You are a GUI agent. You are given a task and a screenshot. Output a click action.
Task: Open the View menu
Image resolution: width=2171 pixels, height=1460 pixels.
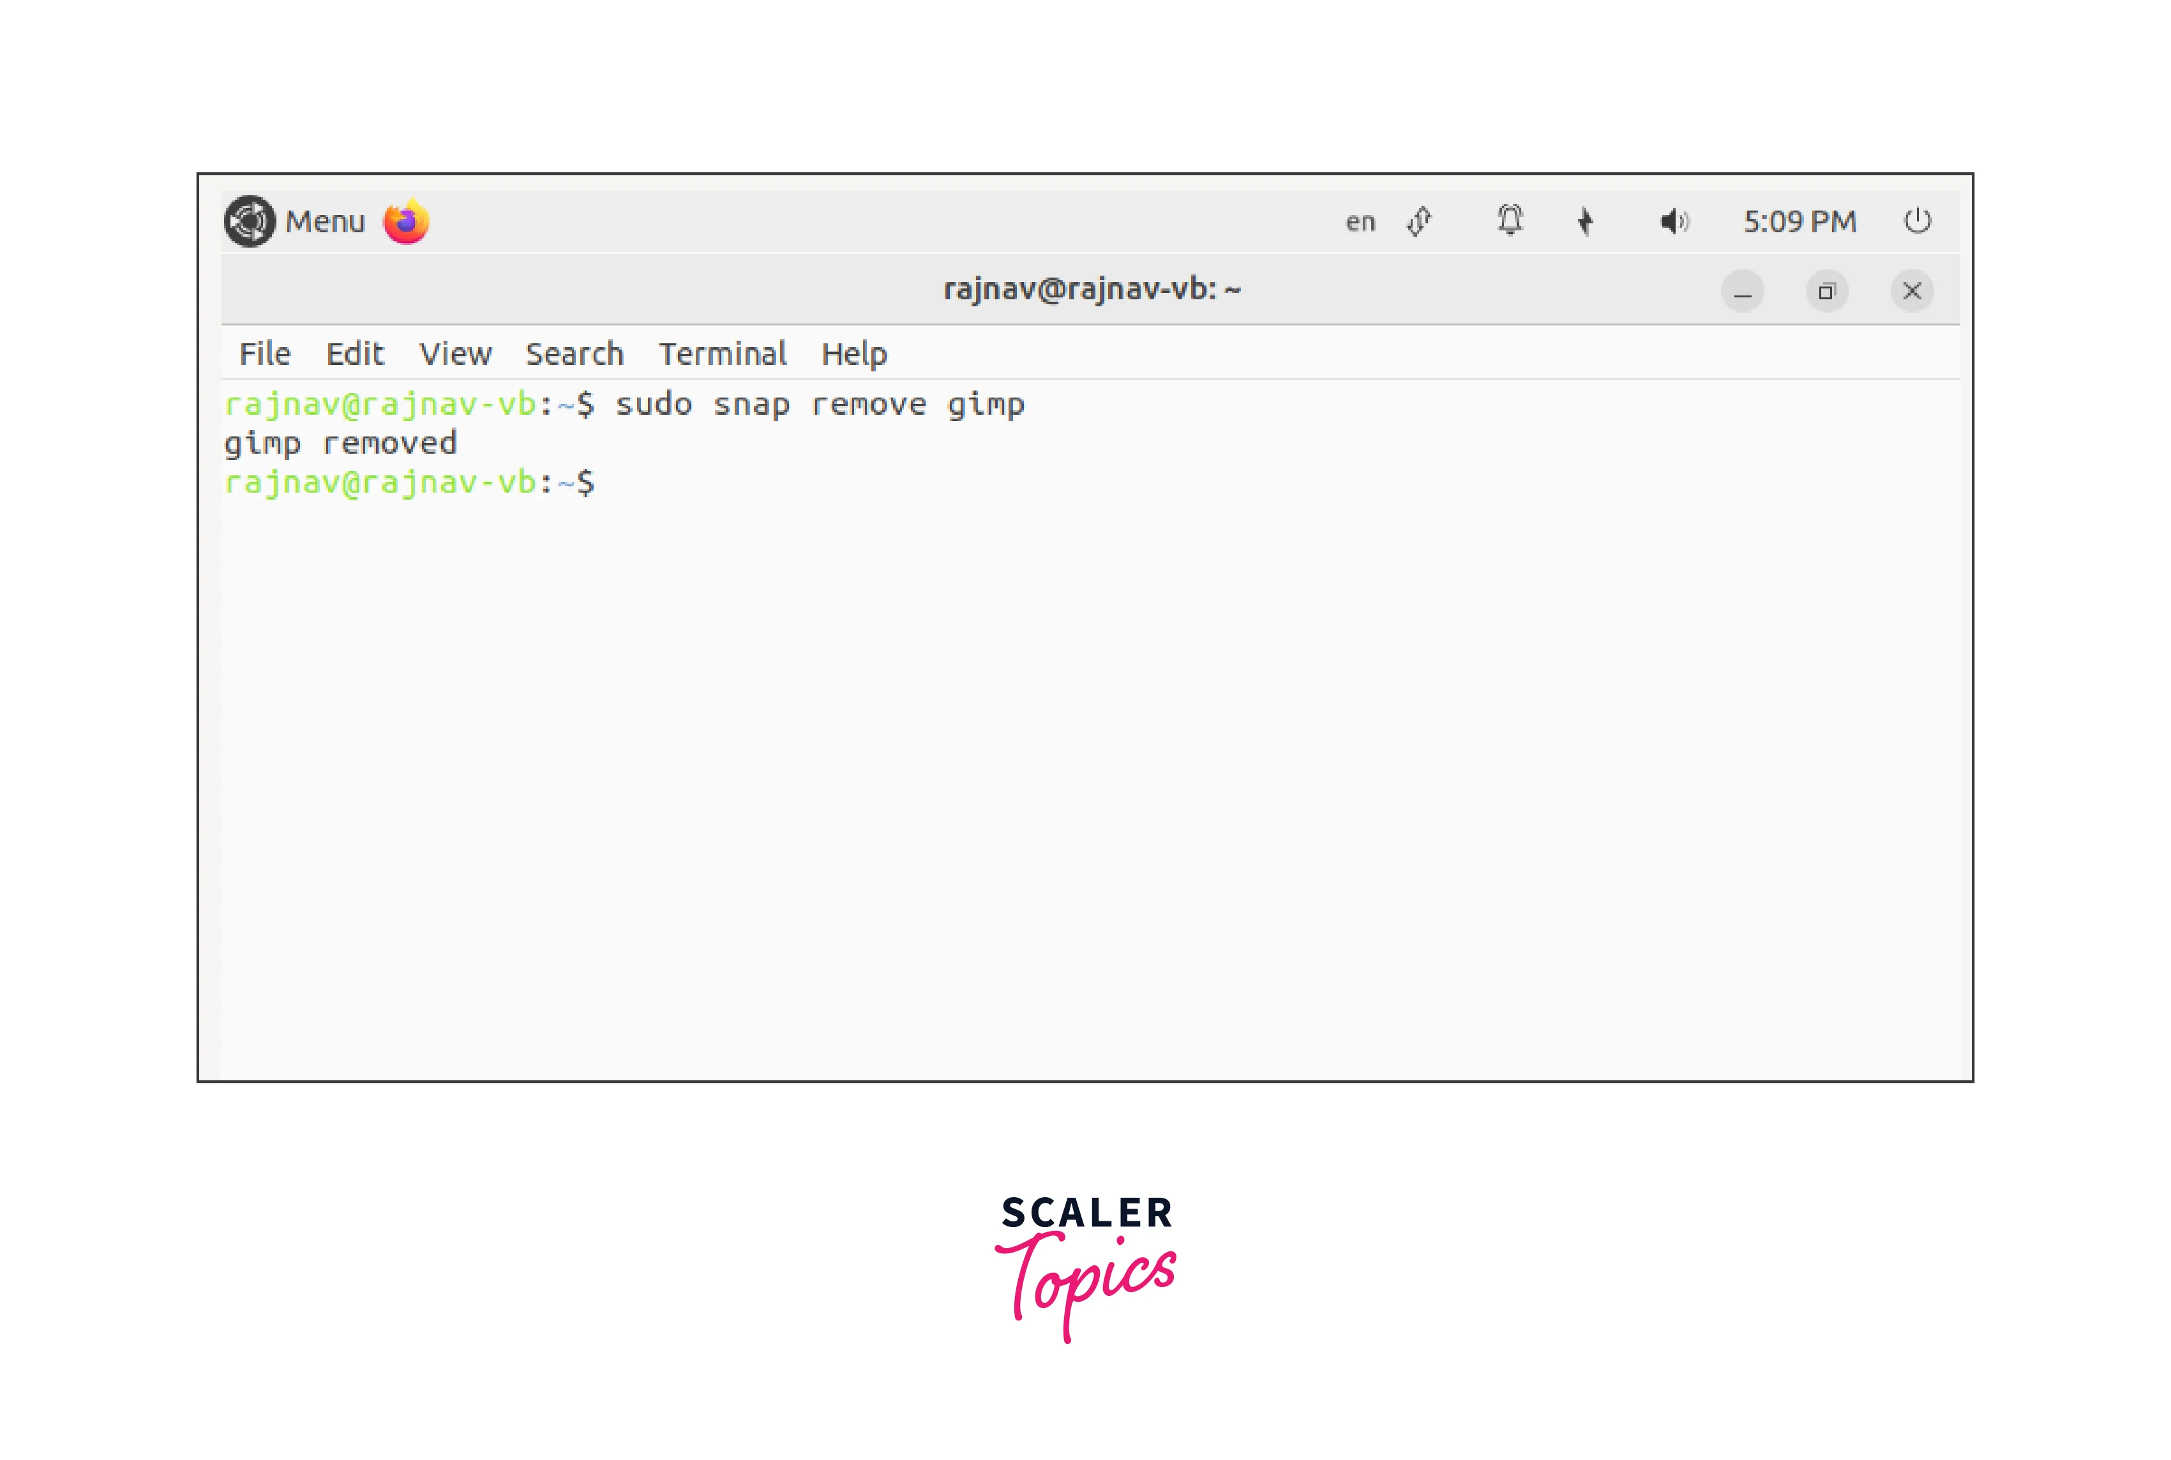point(454,354)
